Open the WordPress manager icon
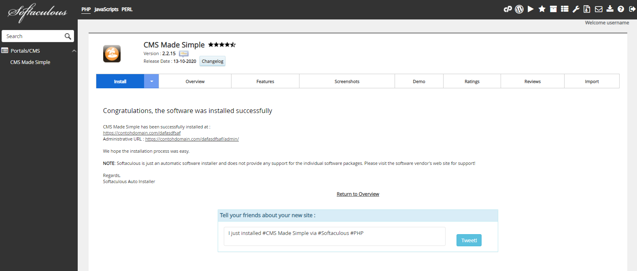Viewport: 637px width, 271px height. click(x=519, y=9)
